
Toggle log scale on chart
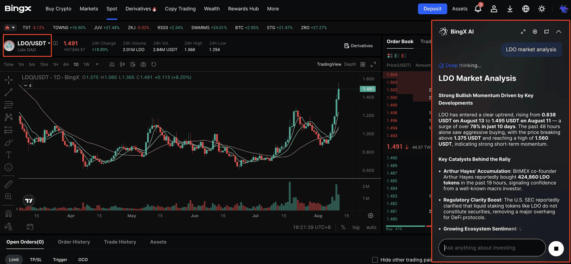pos(356,227)
